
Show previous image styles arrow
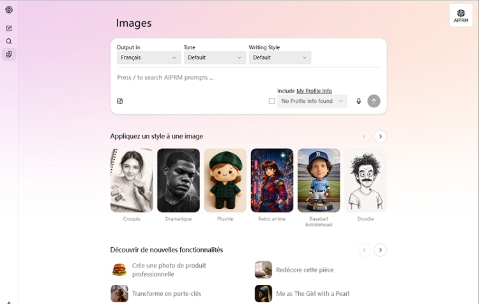coord(364,136)
